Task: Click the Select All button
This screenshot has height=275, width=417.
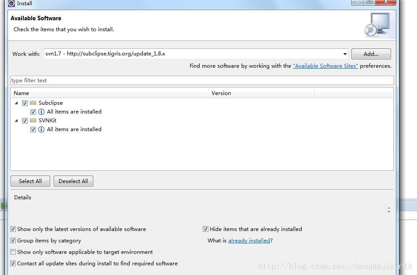Action: 30,181
